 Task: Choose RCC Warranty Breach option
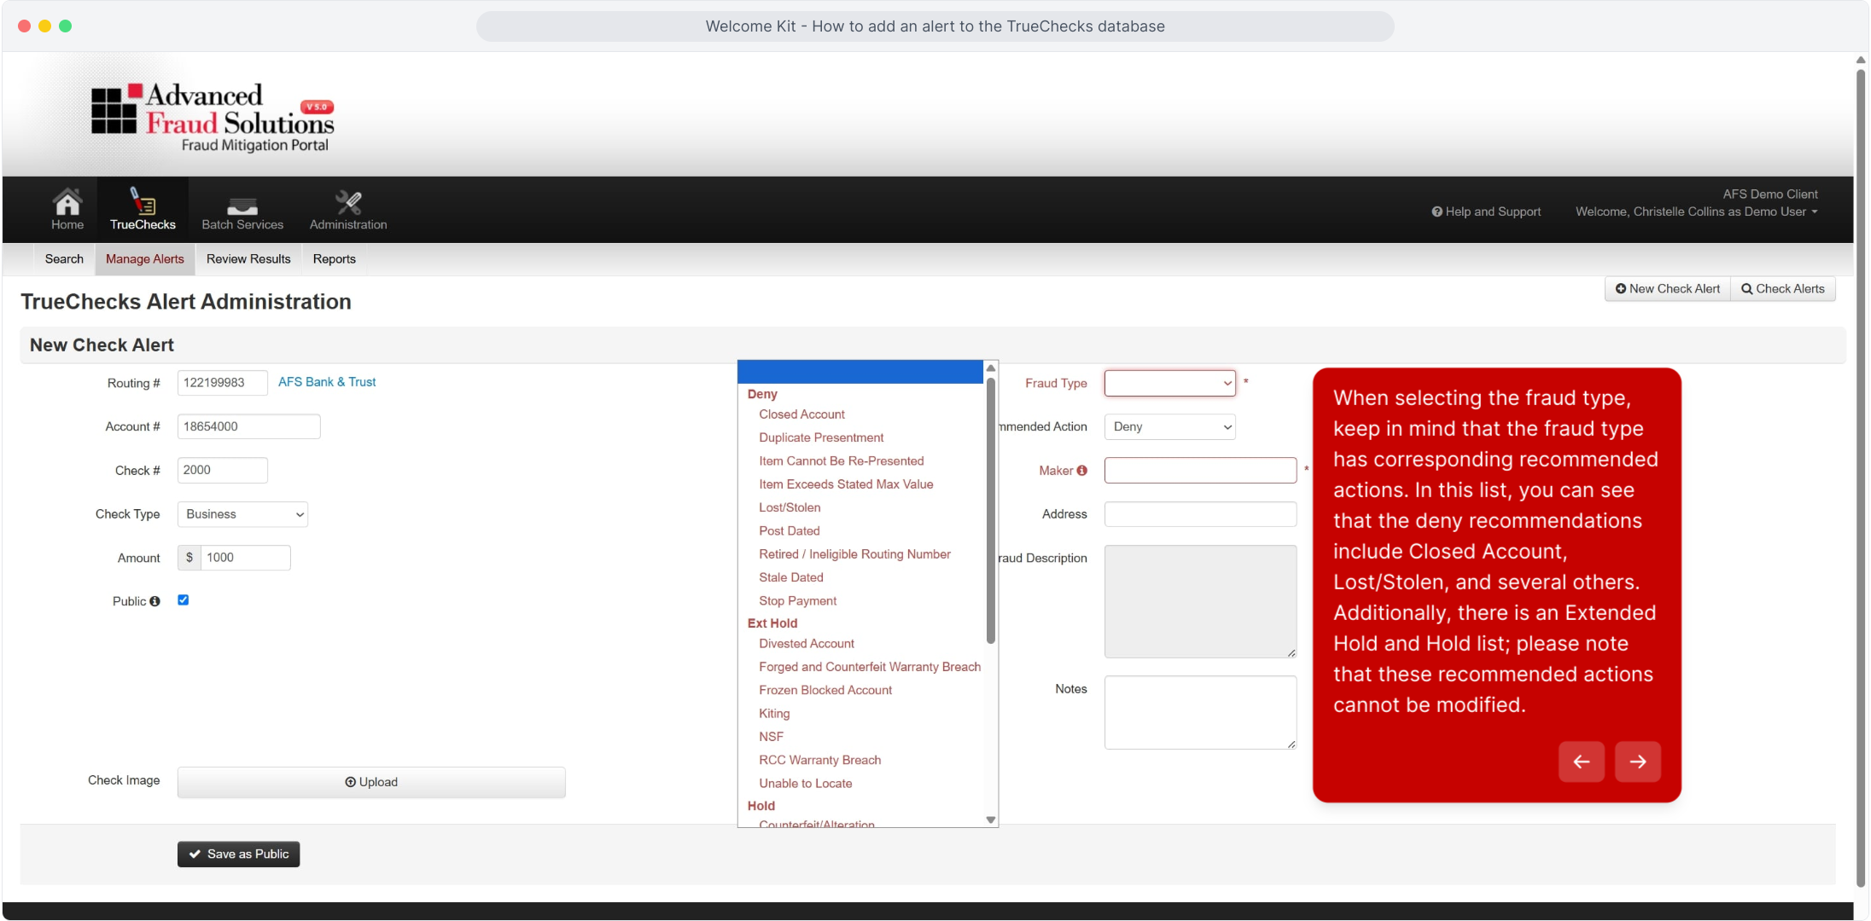click(819, 761)
